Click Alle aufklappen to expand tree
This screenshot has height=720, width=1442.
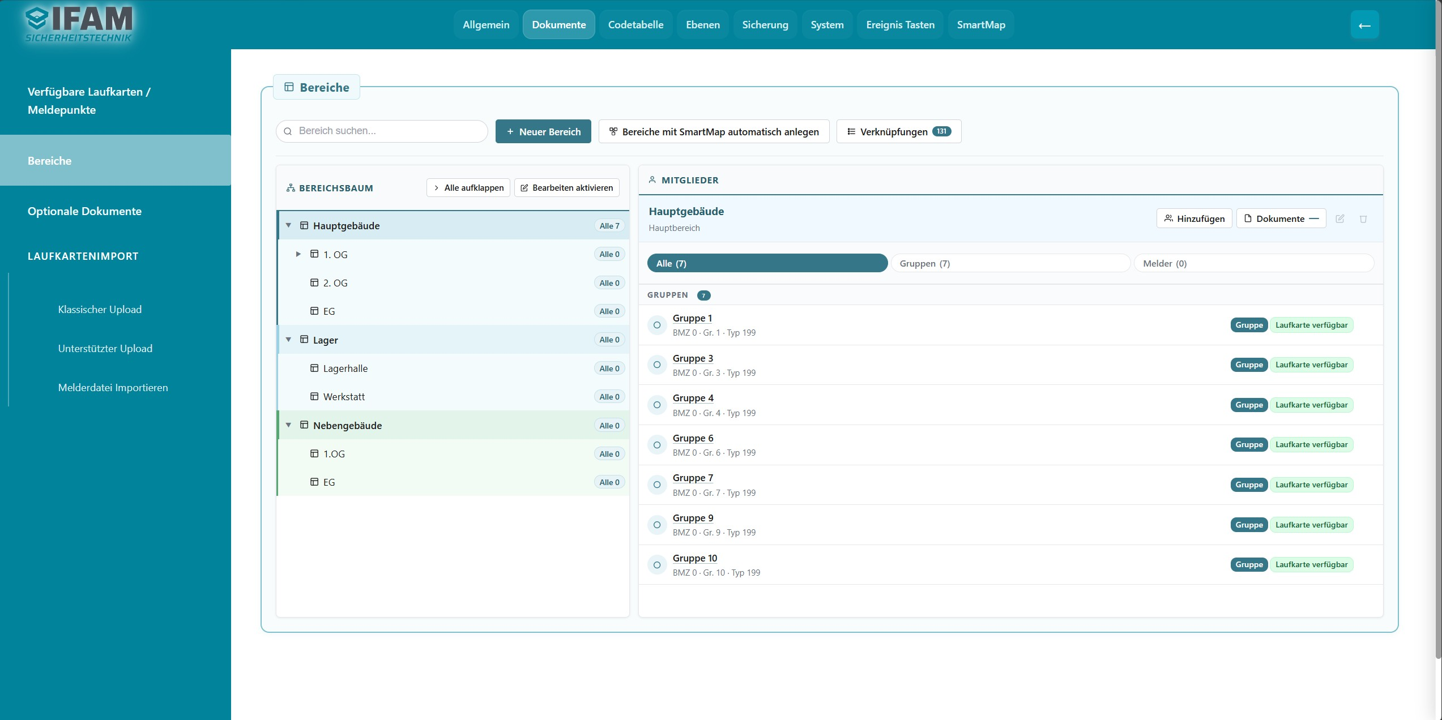[x=468, y=188]
